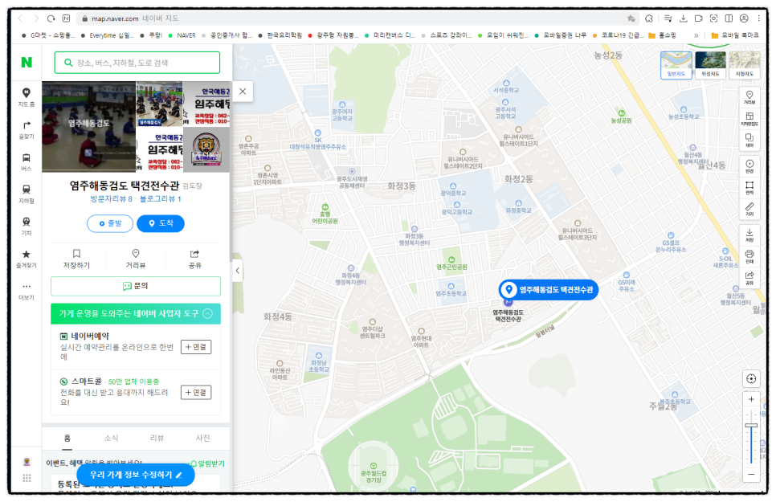This screenshot has height=502, width=776.
Task: Click the 저장 download map tool
Action: click(x=749, y=235)
